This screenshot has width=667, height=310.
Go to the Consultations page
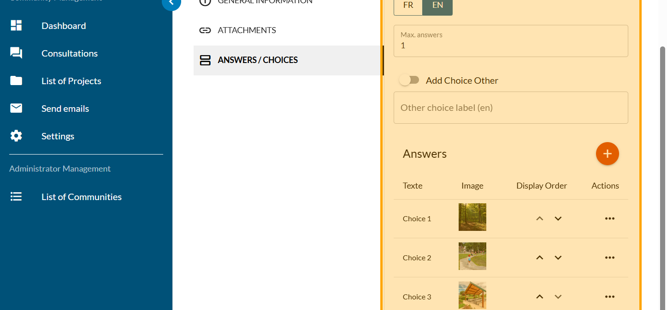pyautogui.click(x=69, y=53)
